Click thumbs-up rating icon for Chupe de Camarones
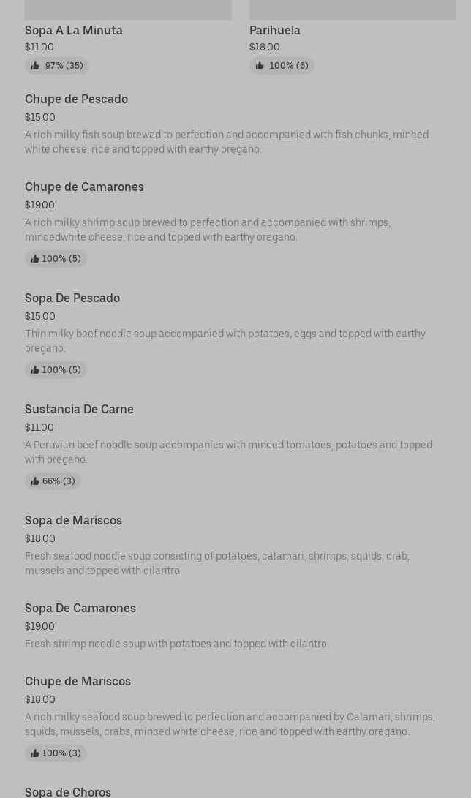This screenshot has height=798, width=471. (x=35, y=259)
